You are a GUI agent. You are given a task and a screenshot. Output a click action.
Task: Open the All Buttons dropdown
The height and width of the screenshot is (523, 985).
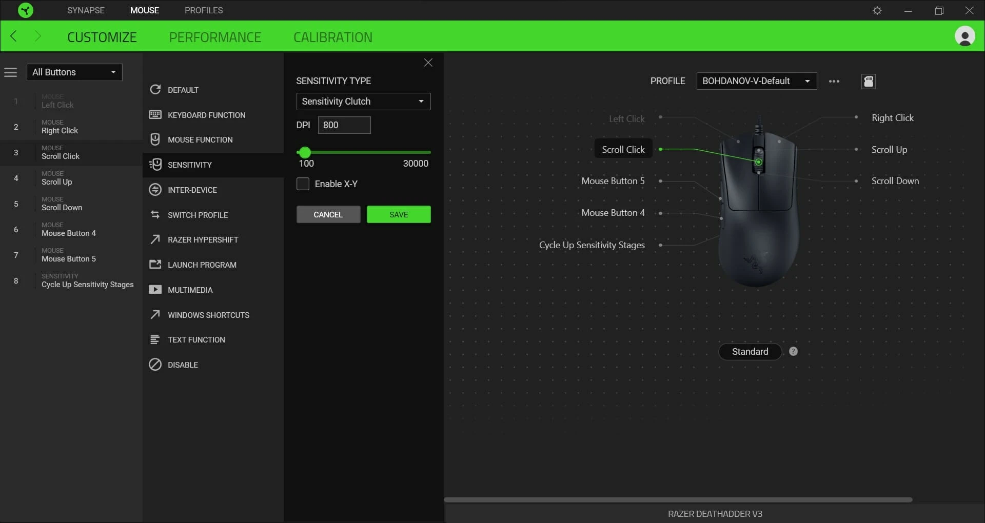click(74, 72)
